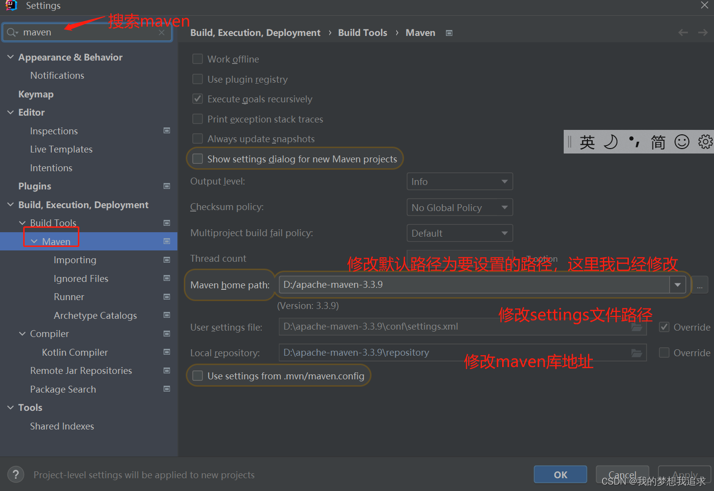Viewport: 714px width, 491px height.
Task: Click the search magnifier icon
Action: click(x=12, y=32)
